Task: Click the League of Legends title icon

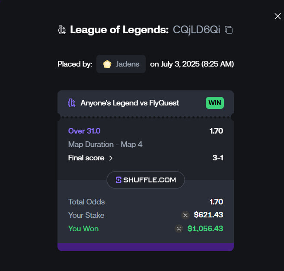Action: 62,30
